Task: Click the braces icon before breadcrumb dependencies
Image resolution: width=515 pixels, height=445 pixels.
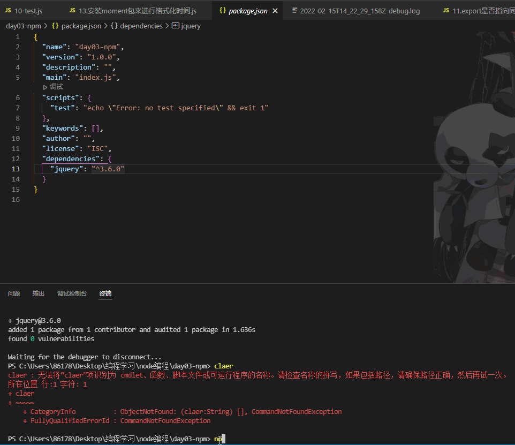Action: click(114, 26)
